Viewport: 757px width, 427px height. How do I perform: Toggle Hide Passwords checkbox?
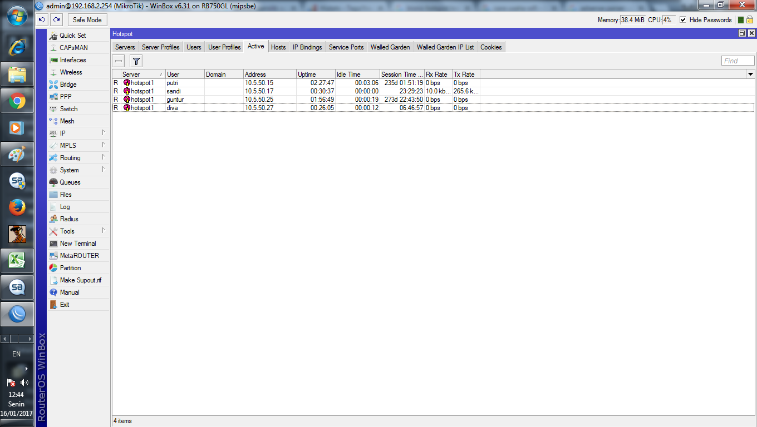point(683,20)
